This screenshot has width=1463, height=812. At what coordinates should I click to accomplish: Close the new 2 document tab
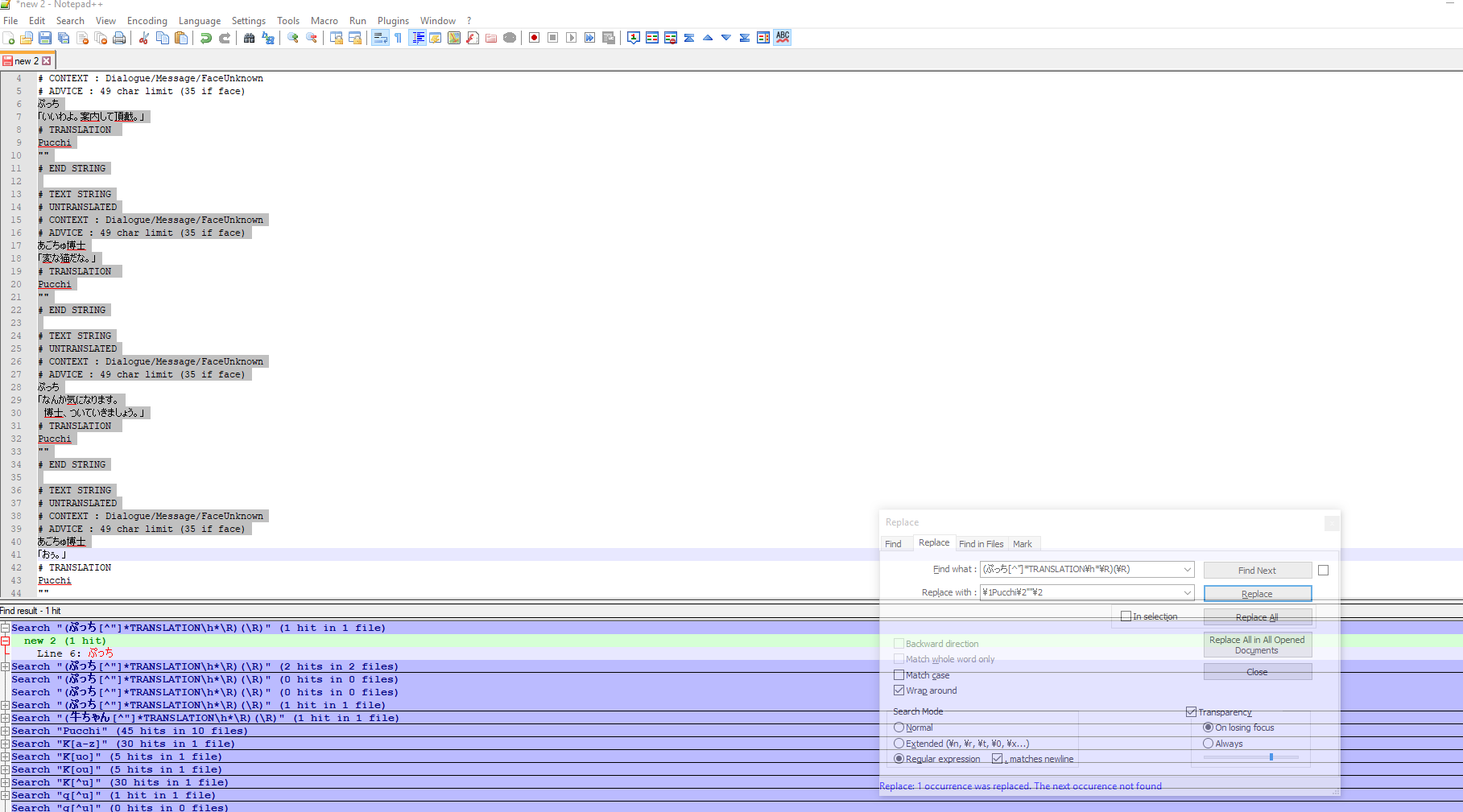pos(47,61)
